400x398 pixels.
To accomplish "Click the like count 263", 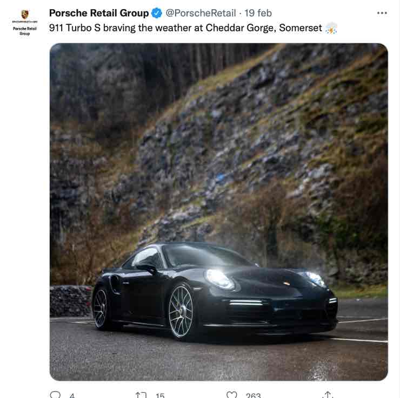I will 254,396.
